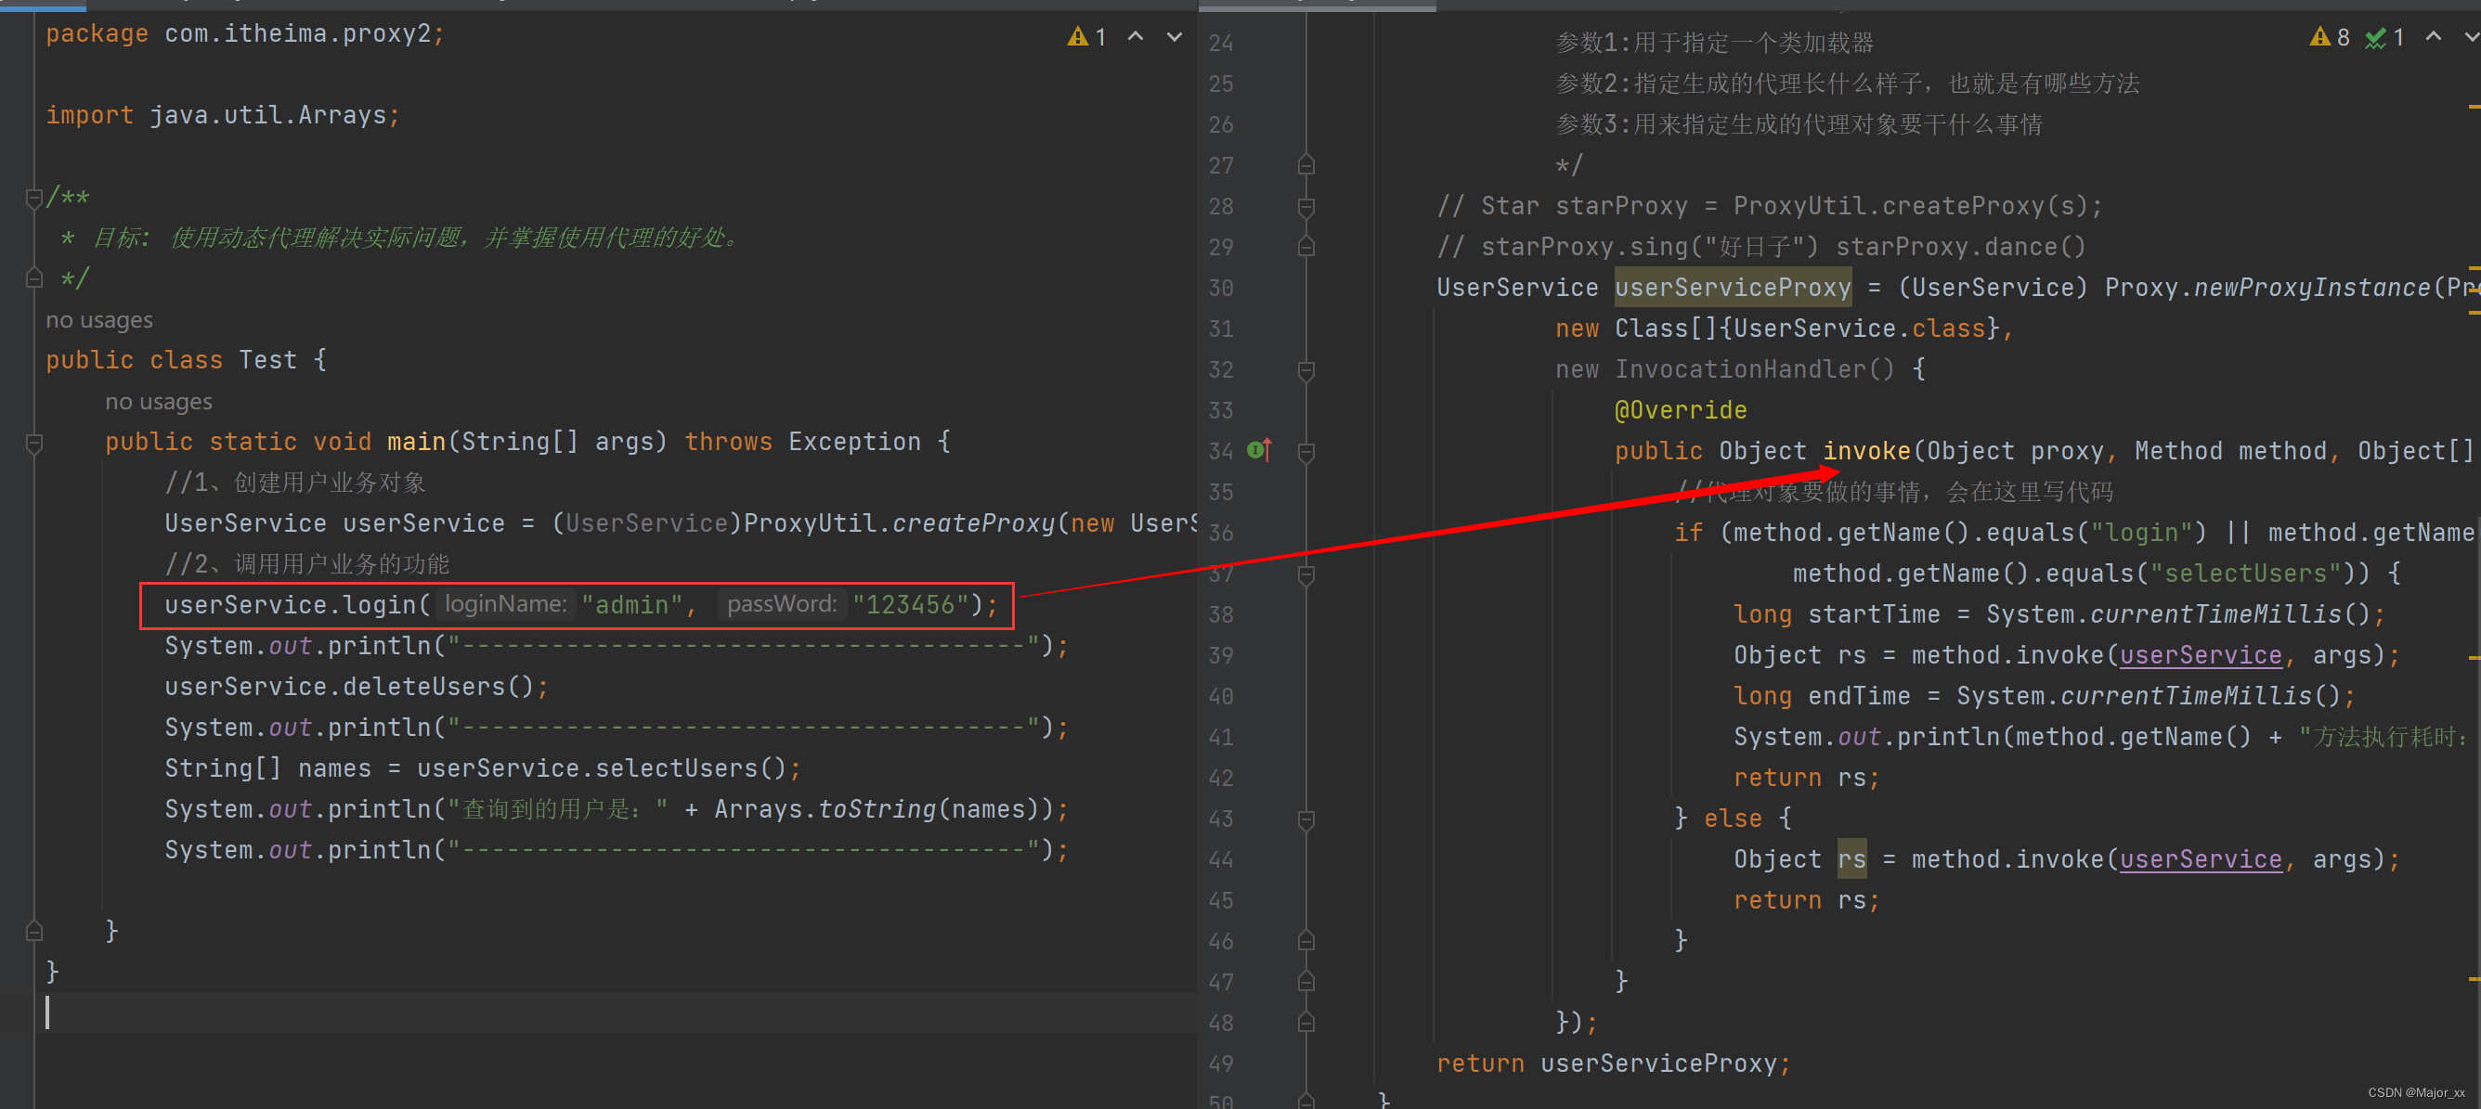Toggle fold marker at line 32 InvocationHandler
Image resolution: width=2481 pixels, height=1109 pixels.
coord(1306,369)
